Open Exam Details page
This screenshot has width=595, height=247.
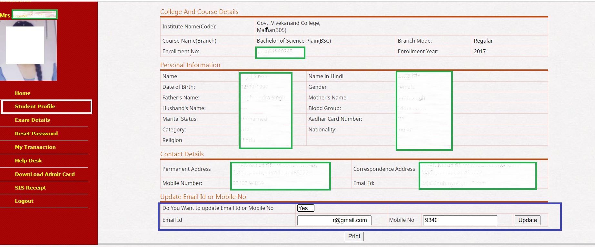pos(32,120)
